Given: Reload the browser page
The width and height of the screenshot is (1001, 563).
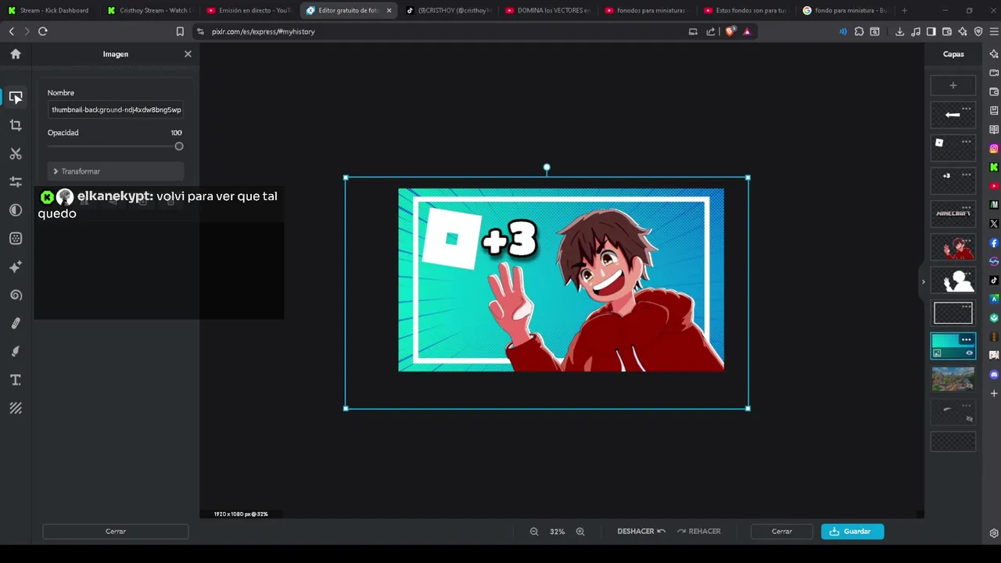Looking at the screenshot, I should tap(43, 31).
